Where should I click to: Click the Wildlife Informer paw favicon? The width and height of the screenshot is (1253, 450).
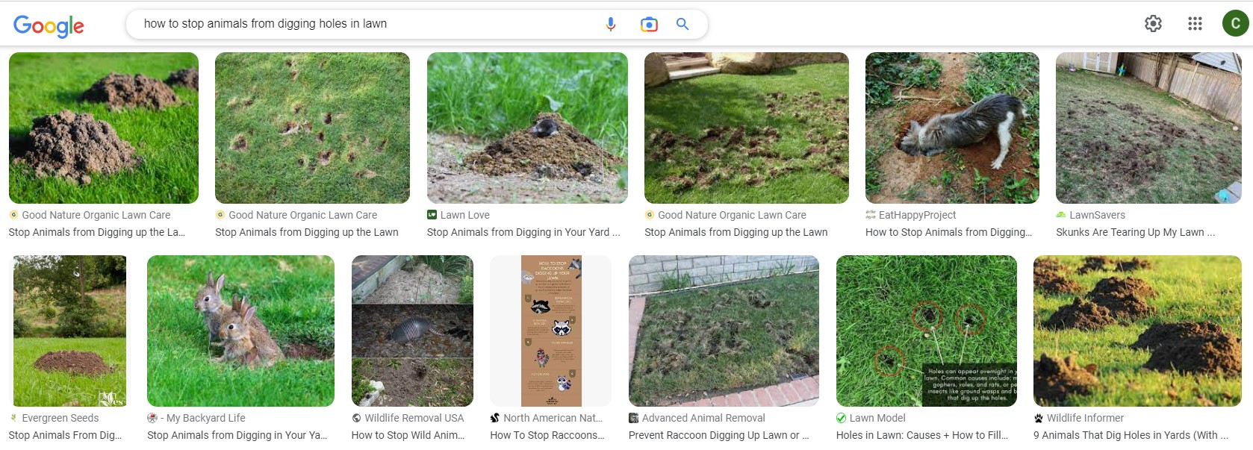pyautogui.click(x=1038, y=418)
